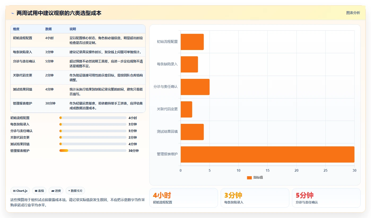Click the 管理报表维护 y-axis label on the chart

click(x=167, y=154)
